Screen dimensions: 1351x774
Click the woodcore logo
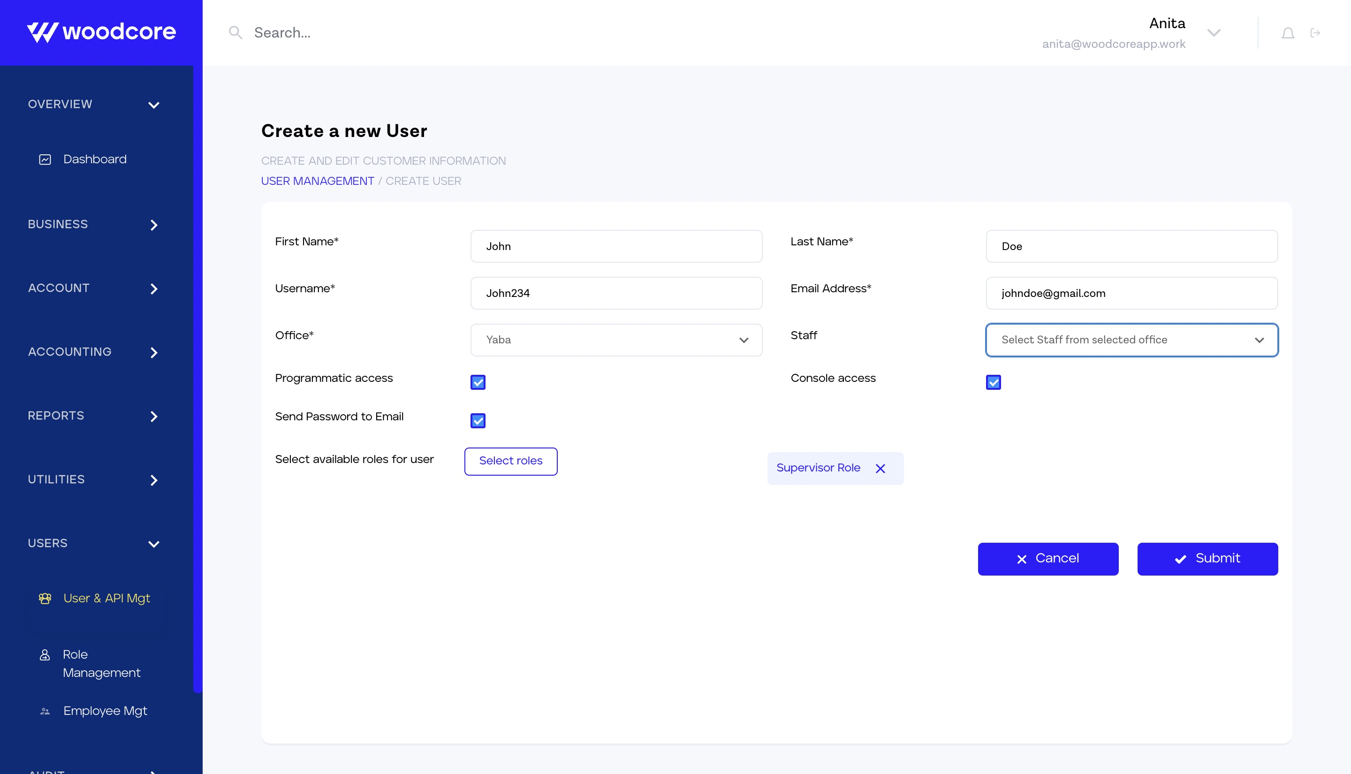tap(101, 32)
